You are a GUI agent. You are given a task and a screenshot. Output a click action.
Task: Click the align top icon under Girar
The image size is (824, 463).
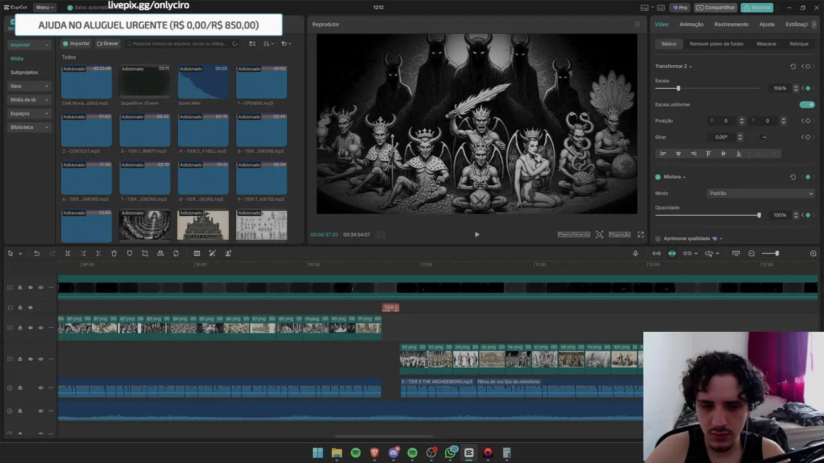[x=708, y=154]
